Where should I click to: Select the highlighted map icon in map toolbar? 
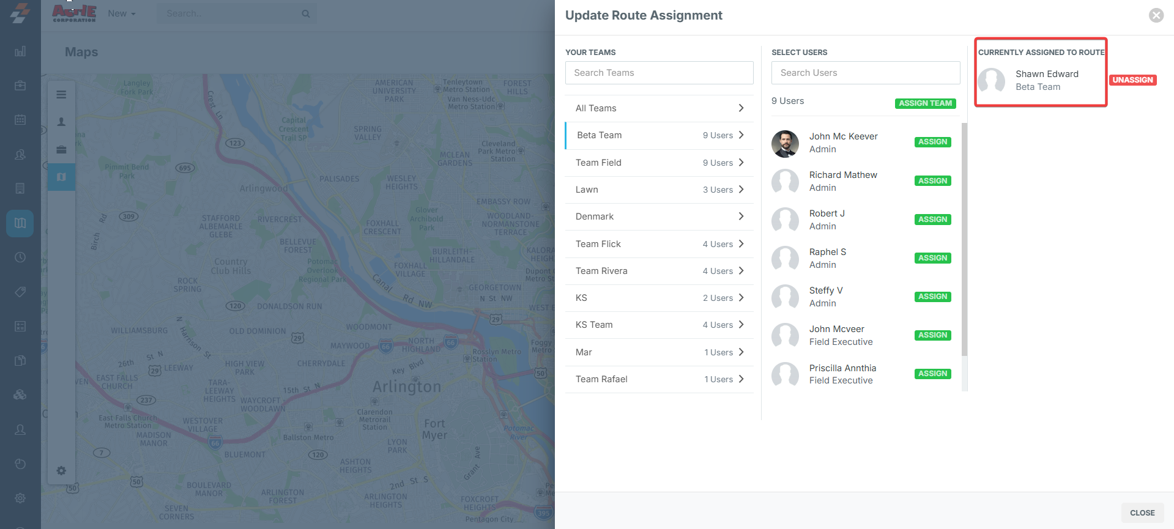[x=61, y=177]
